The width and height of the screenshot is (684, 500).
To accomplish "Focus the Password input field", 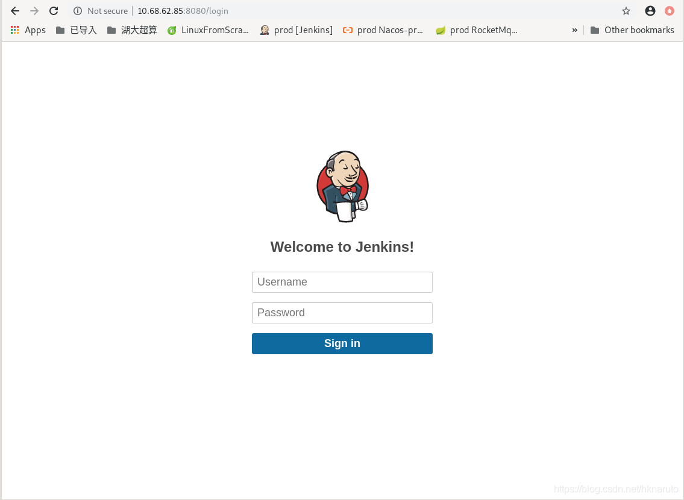I will coord(342,313).
